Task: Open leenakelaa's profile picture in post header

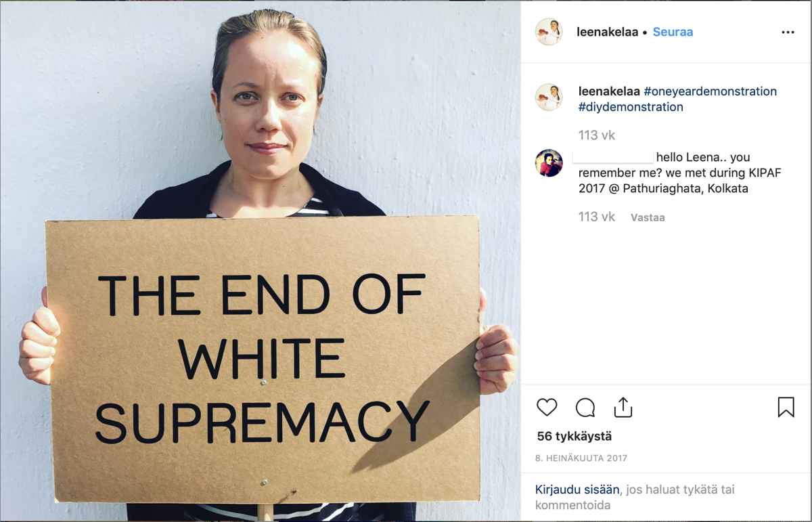Action: coord(549,32)
